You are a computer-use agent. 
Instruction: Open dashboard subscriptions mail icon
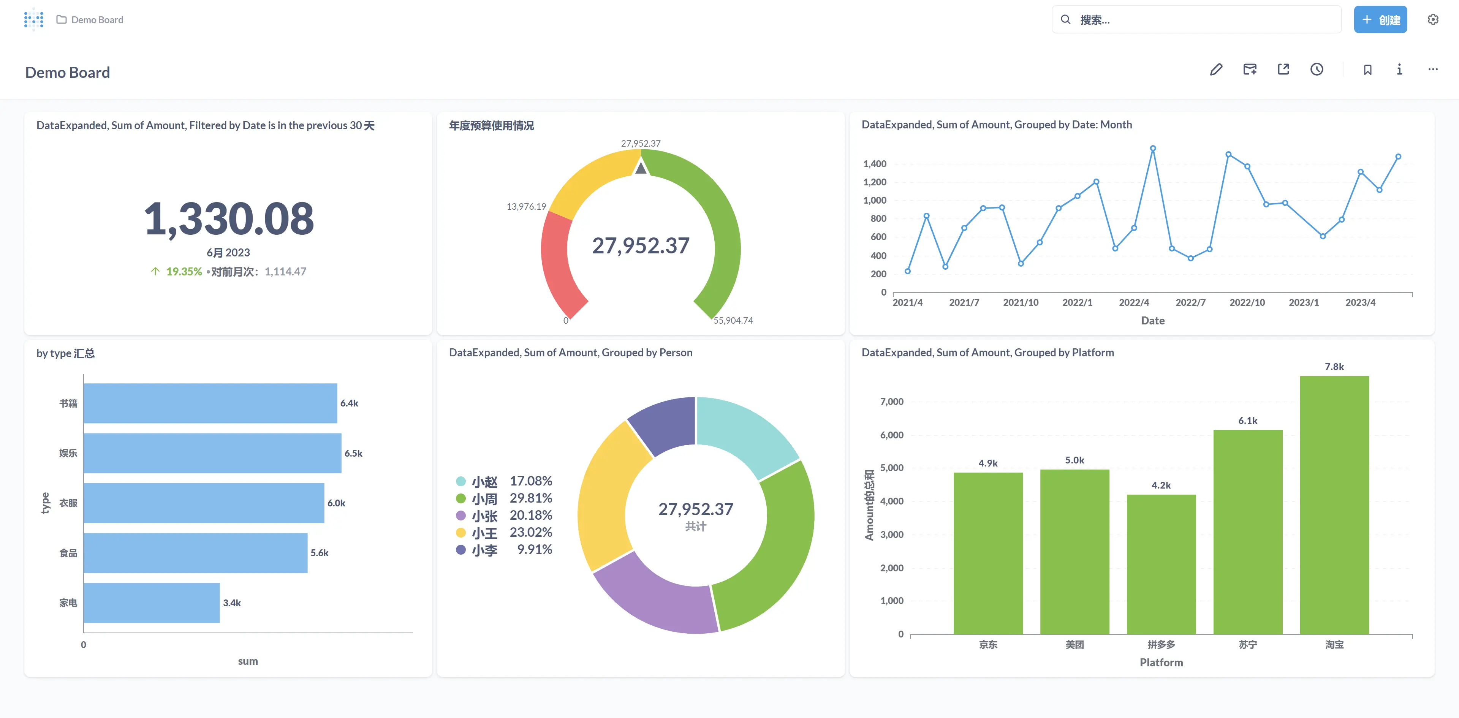(x=1250, y=70)
